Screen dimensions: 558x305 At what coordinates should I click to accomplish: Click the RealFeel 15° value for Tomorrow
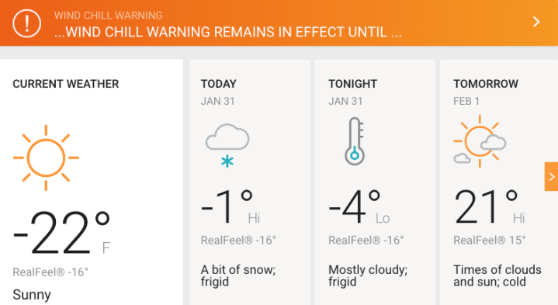coord(490,241)
